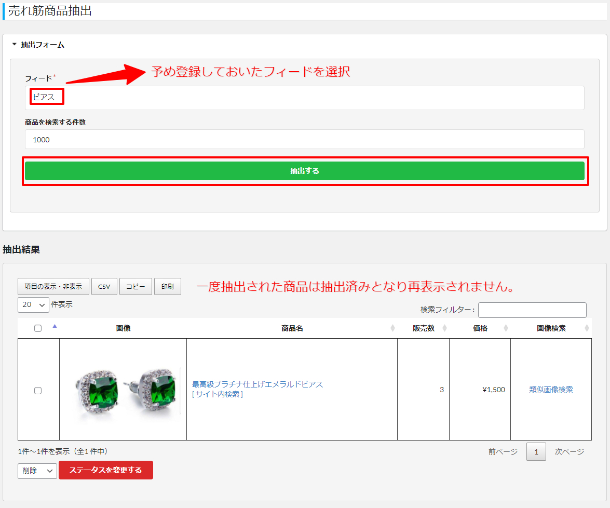Check the emerald earrings row checkbox

(38, 391)
